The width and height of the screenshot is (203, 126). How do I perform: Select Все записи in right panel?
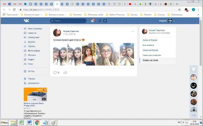[148, 45]
